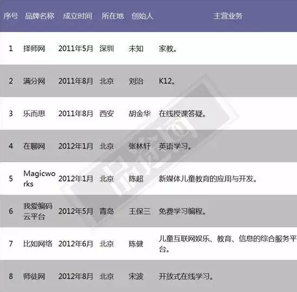The image size is (297, 292).
Task: Select the brand name 乐而思
Action: pos(34,114)
